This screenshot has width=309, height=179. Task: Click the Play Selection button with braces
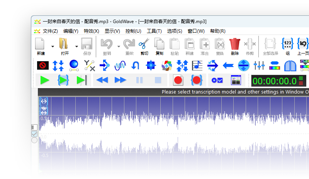click(63, 80)
